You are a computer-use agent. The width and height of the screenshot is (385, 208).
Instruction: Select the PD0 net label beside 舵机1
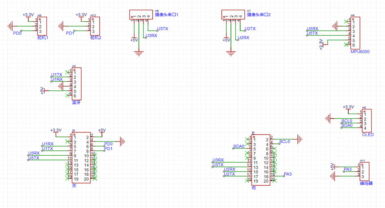click(17, 33)
